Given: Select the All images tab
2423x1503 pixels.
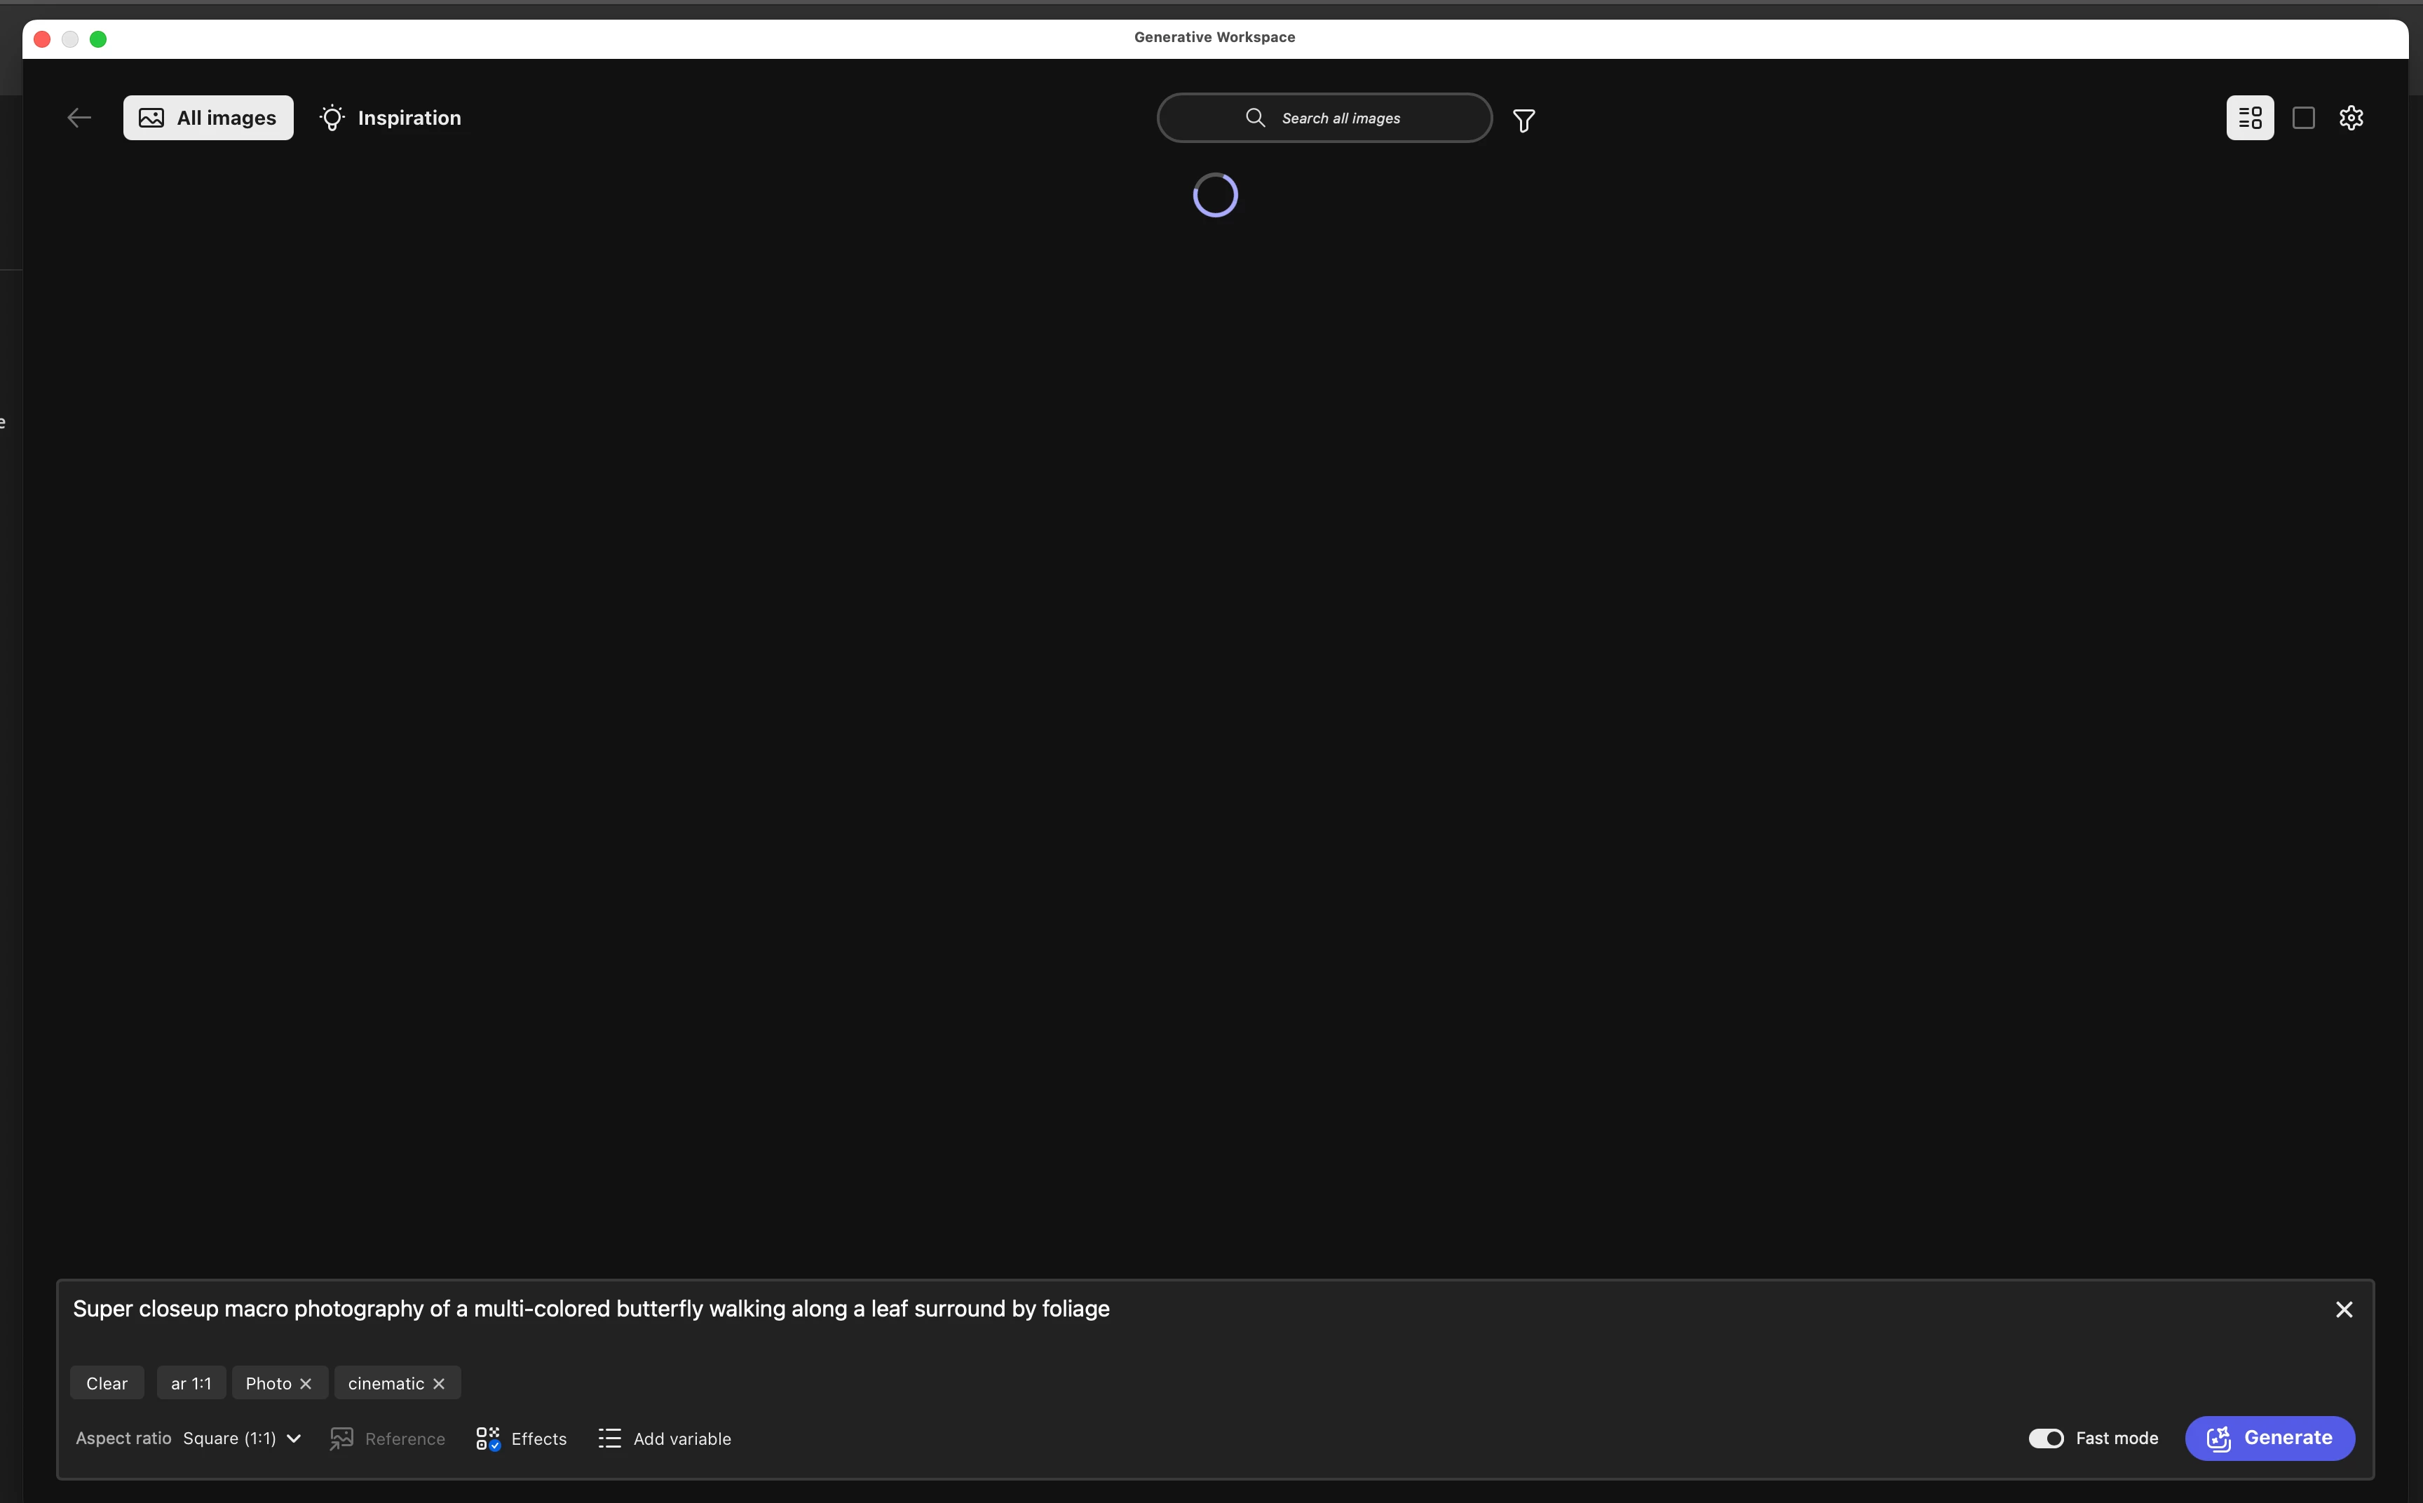Looking at the screenshot, I should [x=208, y=118].
